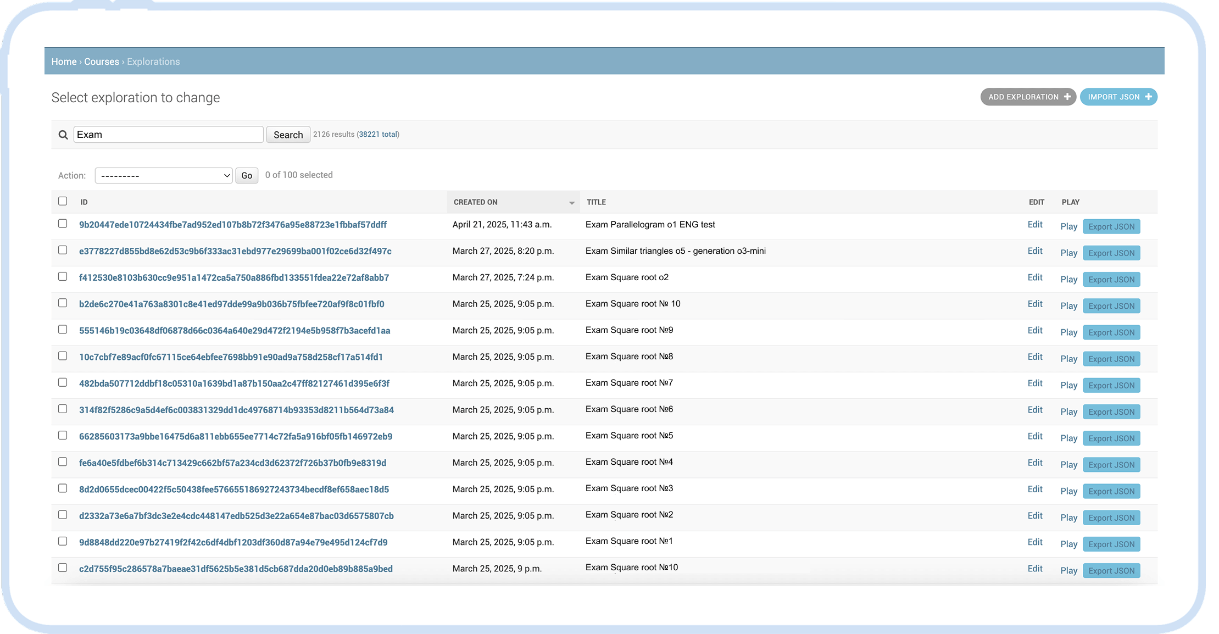Edit the Exam Square root №5 exploration
This screenshot has width=1219, height=634.
pos(1034,436)
